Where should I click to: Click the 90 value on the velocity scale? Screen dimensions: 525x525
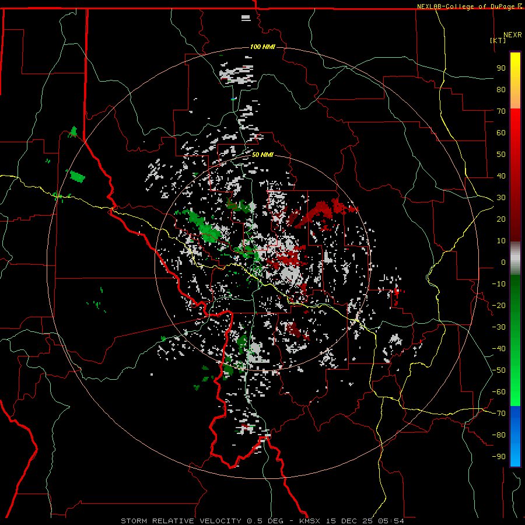501,68
